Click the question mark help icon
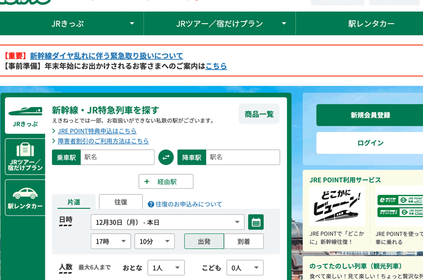 150,204
